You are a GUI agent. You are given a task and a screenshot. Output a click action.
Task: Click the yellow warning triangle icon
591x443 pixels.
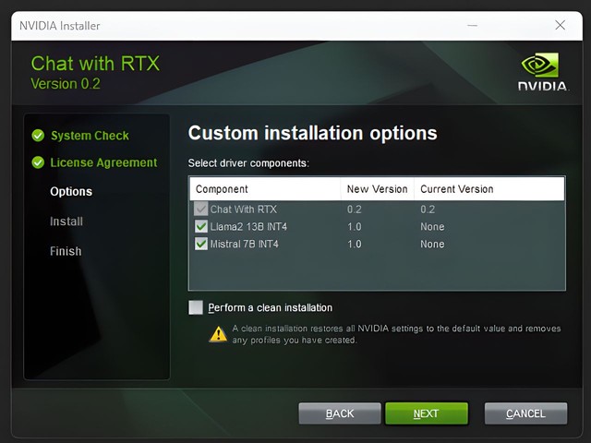pos(218,334)
